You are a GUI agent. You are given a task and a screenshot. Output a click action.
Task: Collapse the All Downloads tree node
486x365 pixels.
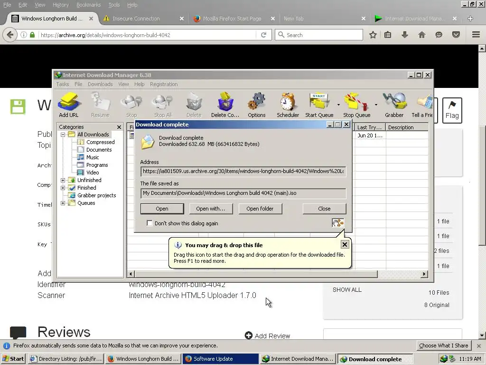point(63,134)
